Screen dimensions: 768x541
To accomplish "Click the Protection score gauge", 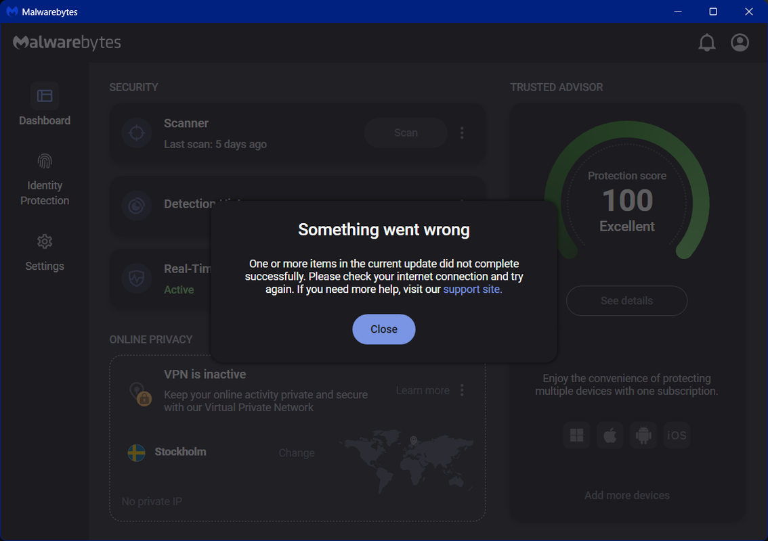I will pyautogui.click(x=626, y=191).
